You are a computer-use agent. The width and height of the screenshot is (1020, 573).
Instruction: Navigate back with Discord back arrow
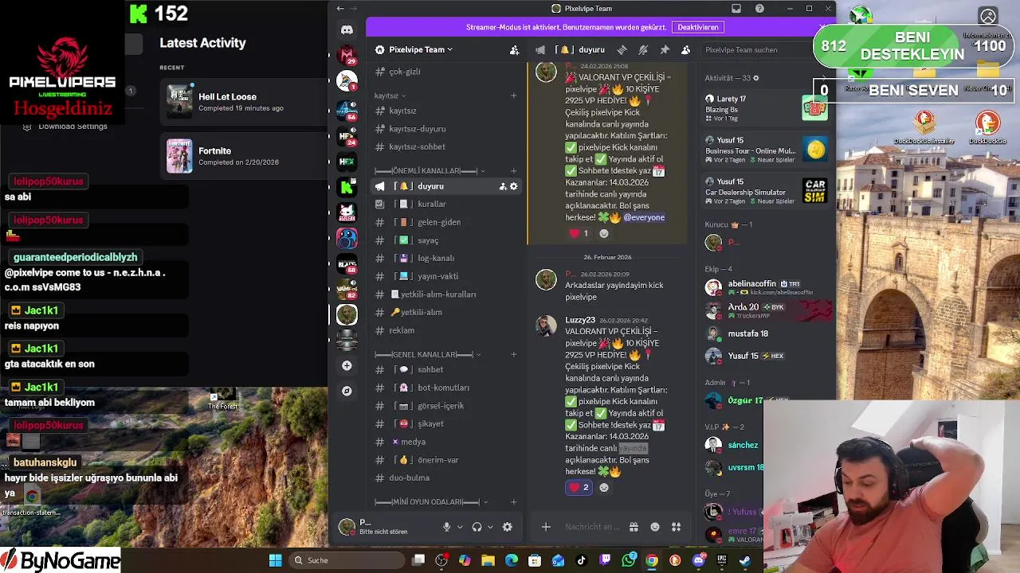click(x=340, y=9)
